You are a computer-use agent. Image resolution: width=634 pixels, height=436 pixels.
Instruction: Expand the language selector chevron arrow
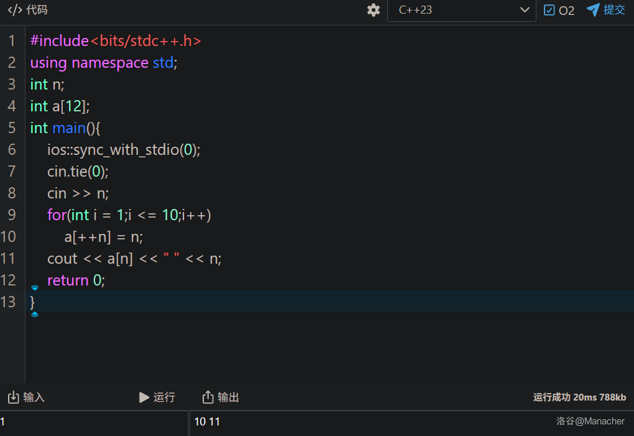[523, 10]
